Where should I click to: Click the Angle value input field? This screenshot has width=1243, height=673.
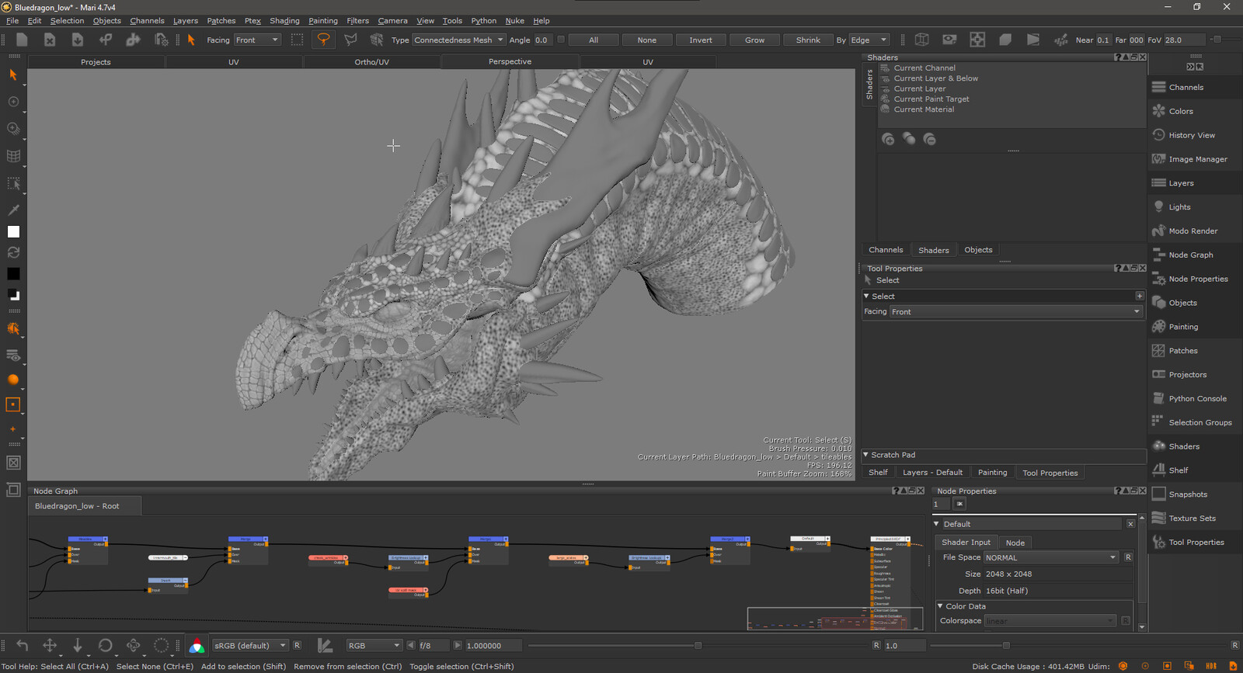pyautogui.click(x=543, y=40)
